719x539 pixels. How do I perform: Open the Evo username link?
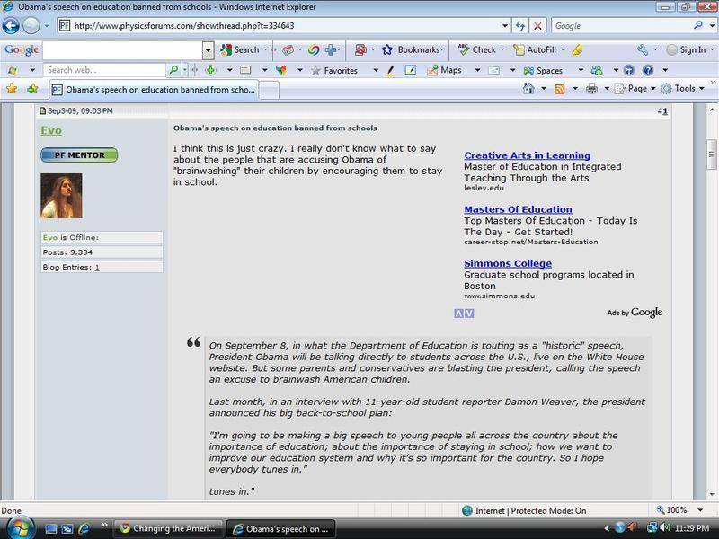[x=51, y=130]
